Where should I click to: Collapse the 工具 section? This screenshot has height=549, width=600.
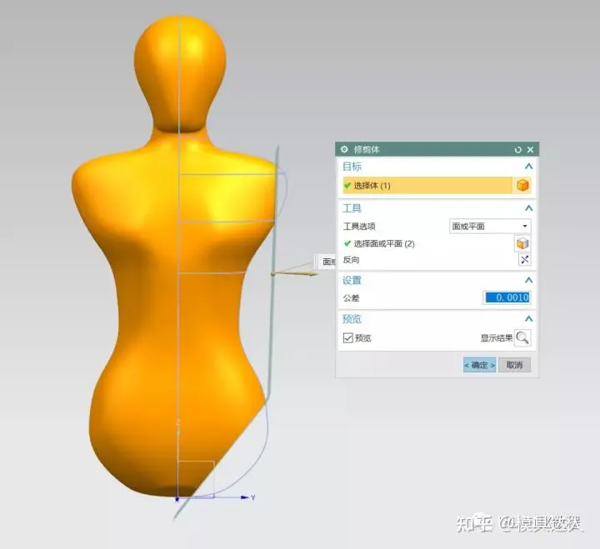click(528, 208)
